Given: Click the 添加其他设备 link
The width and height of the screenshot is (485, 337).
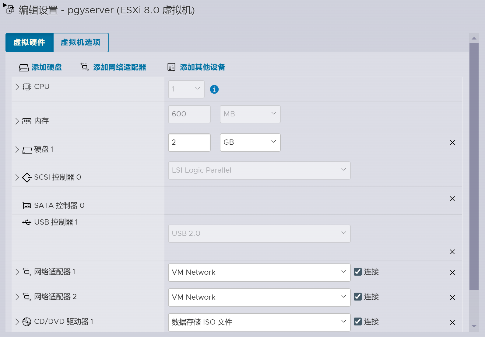Looking at the screenshot, I should 202,67.
